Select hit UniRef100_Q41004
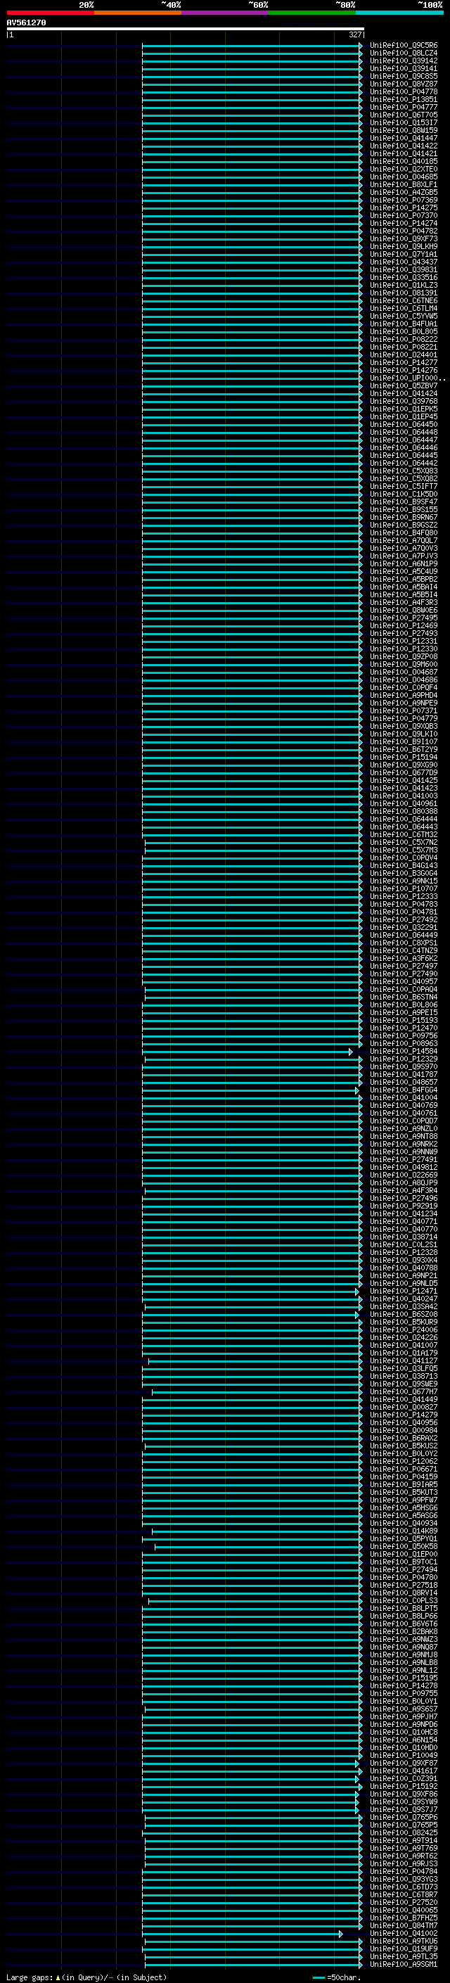 click(x=403, y=1098)
